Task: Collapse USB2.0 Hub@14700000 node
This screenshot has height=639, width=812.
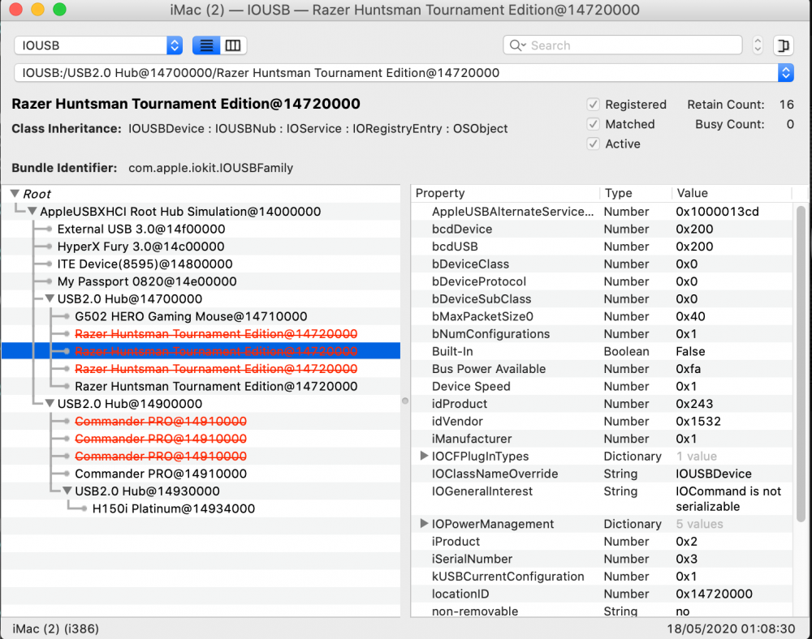Action: point(50,298)
